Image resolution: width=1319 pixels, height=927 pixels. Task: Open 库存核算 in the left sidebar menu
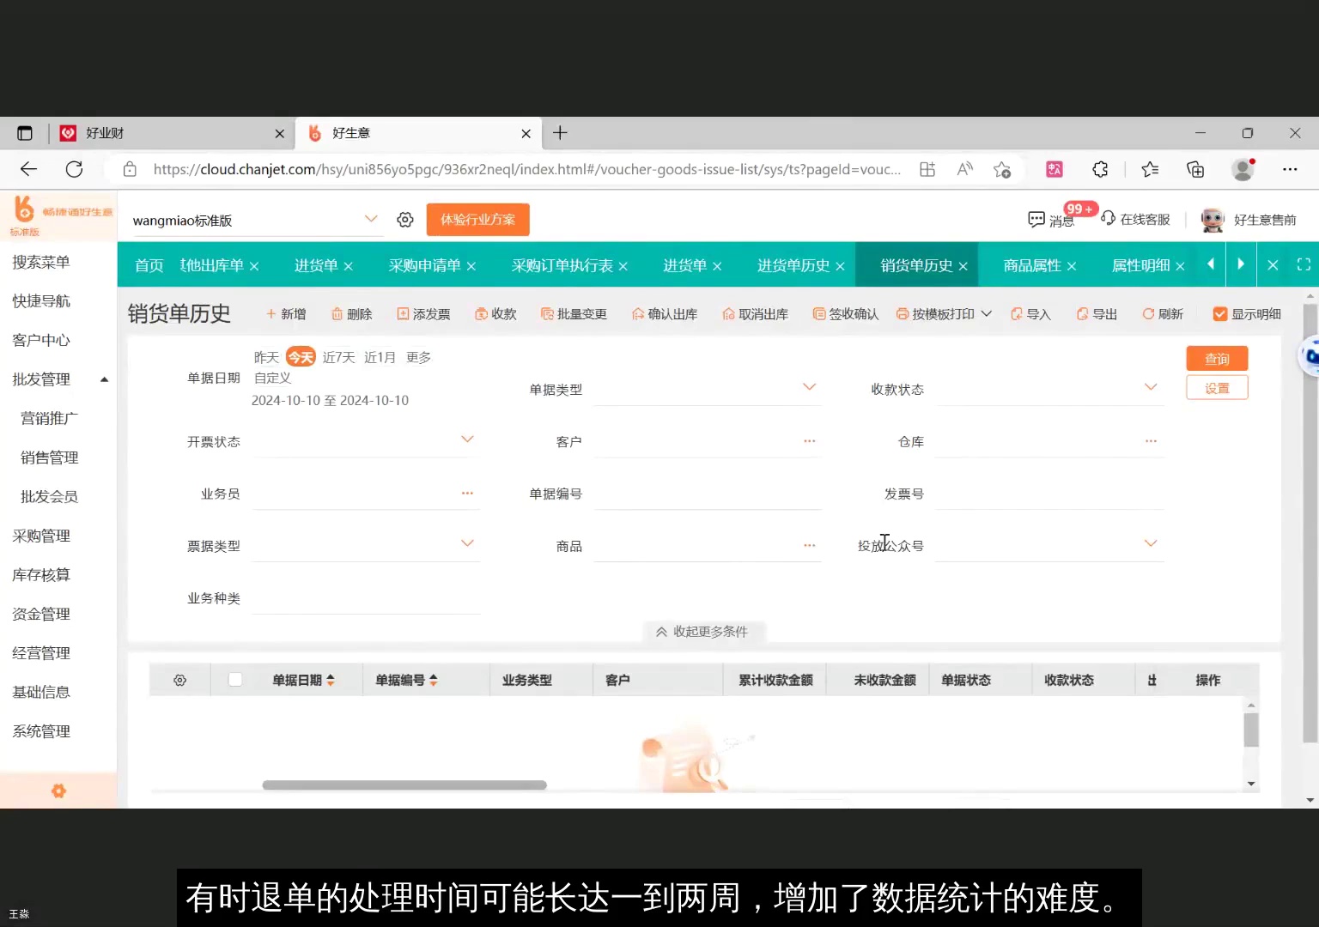tap(40, 574)
